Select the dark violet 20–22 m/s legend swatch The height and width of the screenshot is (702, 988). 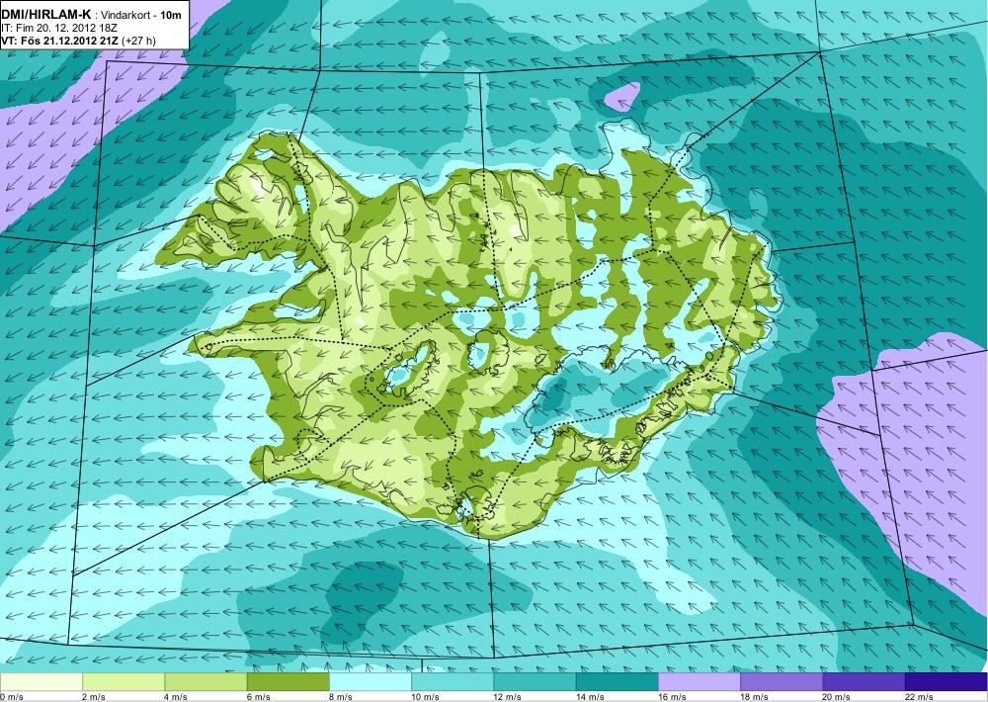pos(864,682)
